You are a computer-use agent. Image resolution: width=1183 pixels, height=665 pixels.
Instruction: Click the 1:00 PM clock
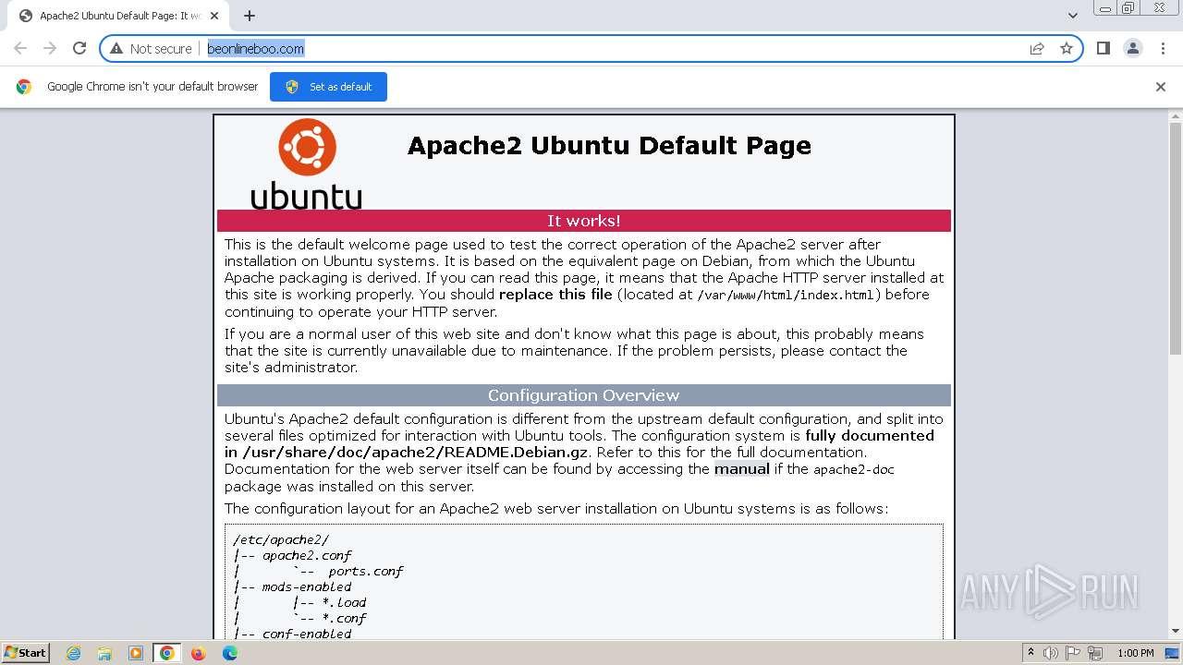point(1136,653)
